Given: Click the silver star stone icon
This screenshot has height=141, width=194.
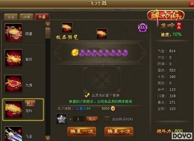Looking at the screenshot, I should 61,119.
